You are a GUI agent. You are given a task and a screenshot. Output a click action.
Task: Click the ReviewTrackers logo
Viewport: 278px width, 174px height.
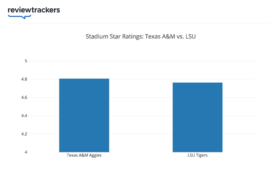(34, 10)
